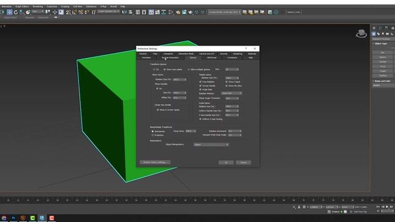Toggle the Angle Snap icon

point(74,12)
